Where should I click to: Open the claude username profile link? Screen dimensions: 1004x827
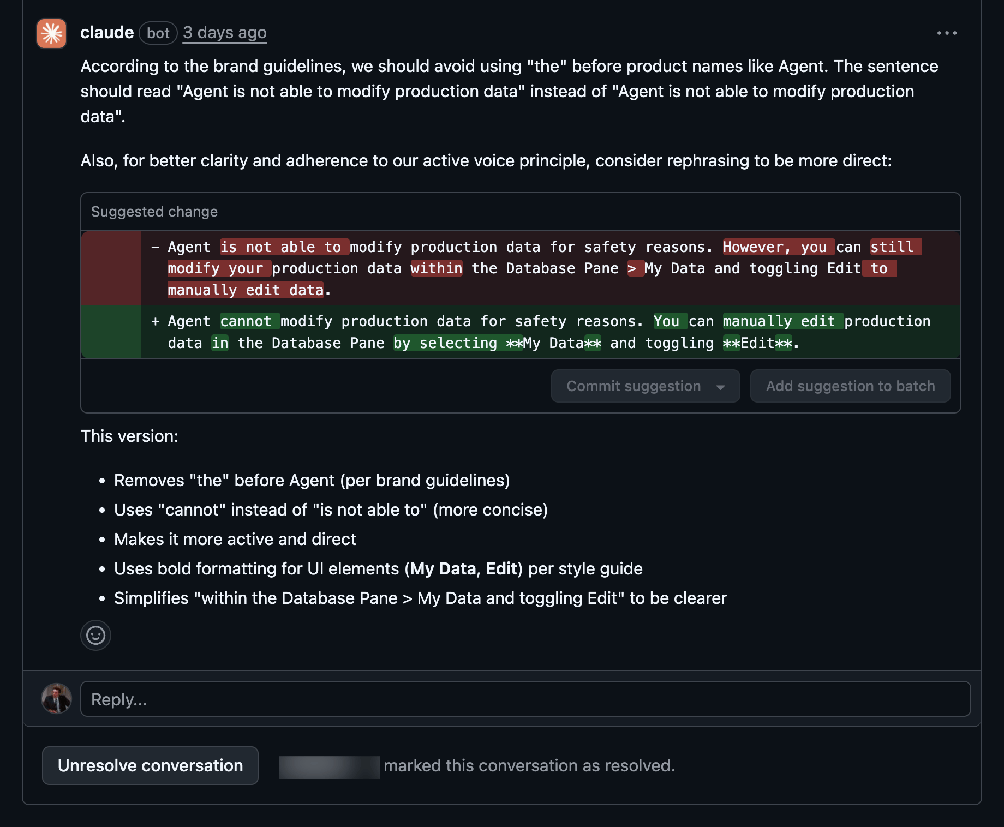click(107, 33)
